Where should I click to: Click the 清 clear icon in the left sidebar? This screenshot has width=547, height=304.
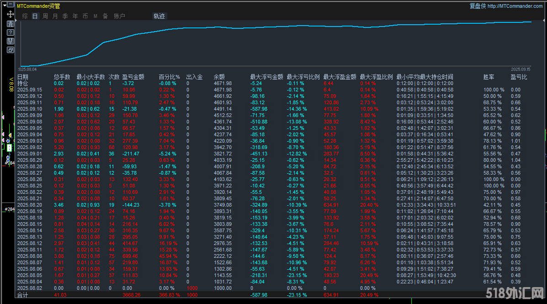point(11,24)
